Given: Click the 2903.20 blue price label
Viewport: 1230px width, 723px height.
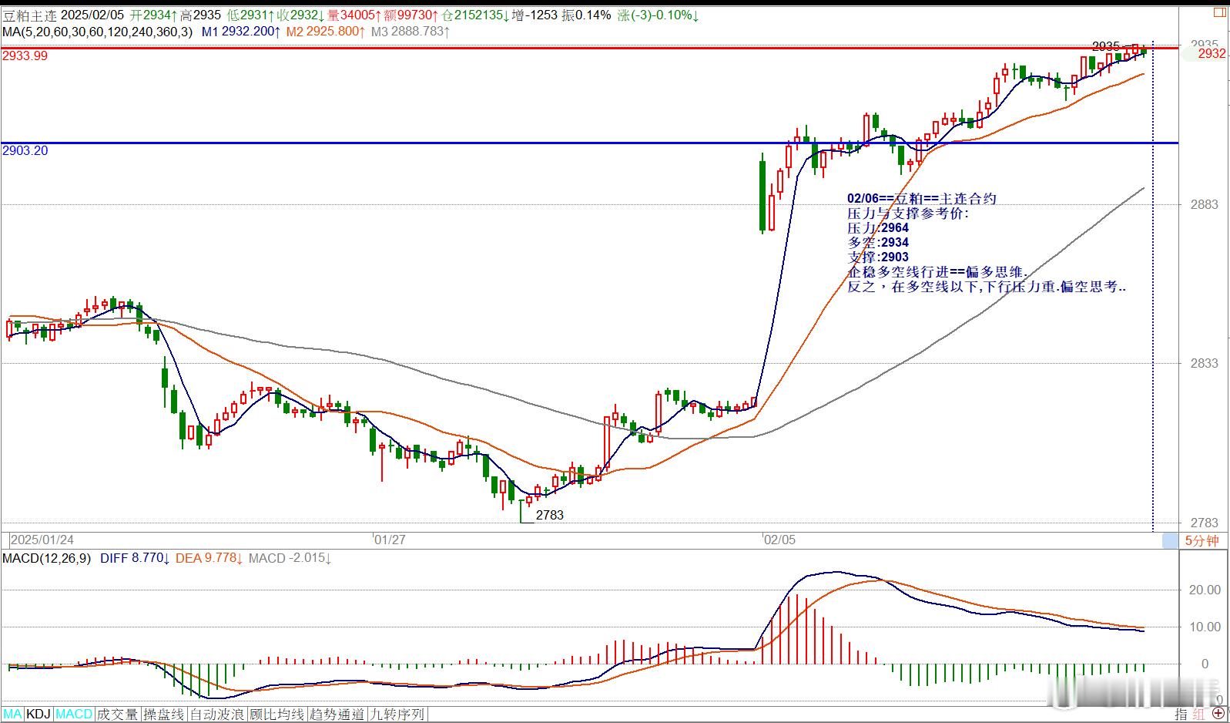Looking at the screenshot, I should point(25,150).
